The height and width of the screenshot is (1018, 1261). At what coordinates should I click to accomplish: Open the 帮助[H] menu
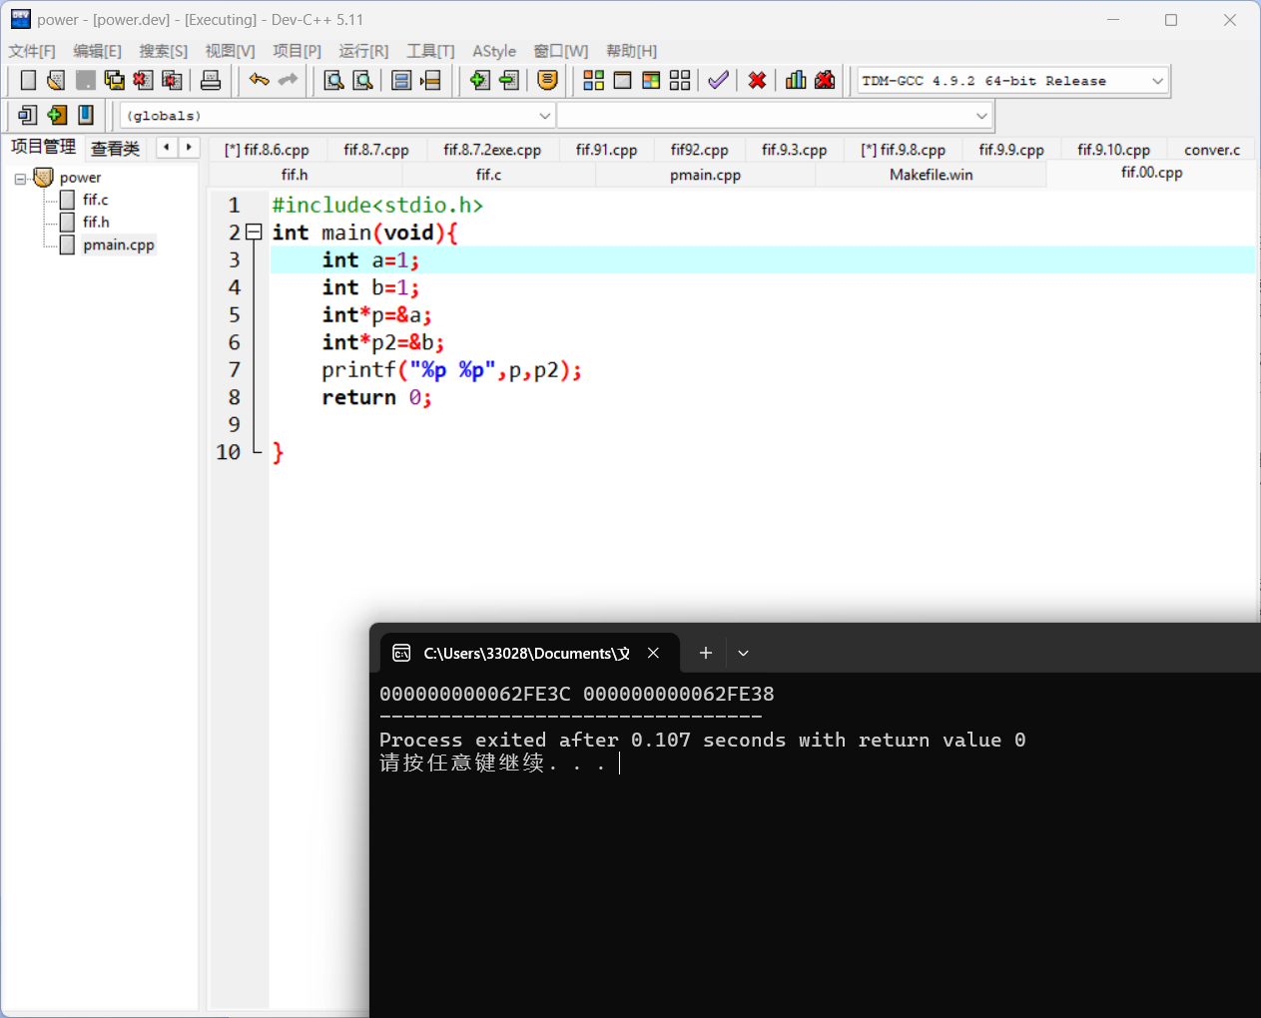click(631, 51)
